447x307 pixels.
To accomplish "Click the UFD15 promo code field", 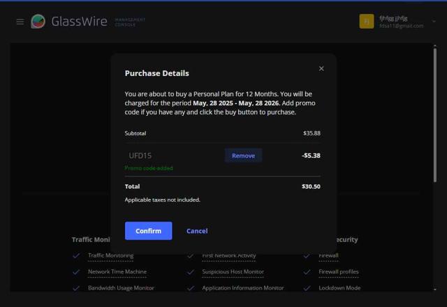I will 174,156.
